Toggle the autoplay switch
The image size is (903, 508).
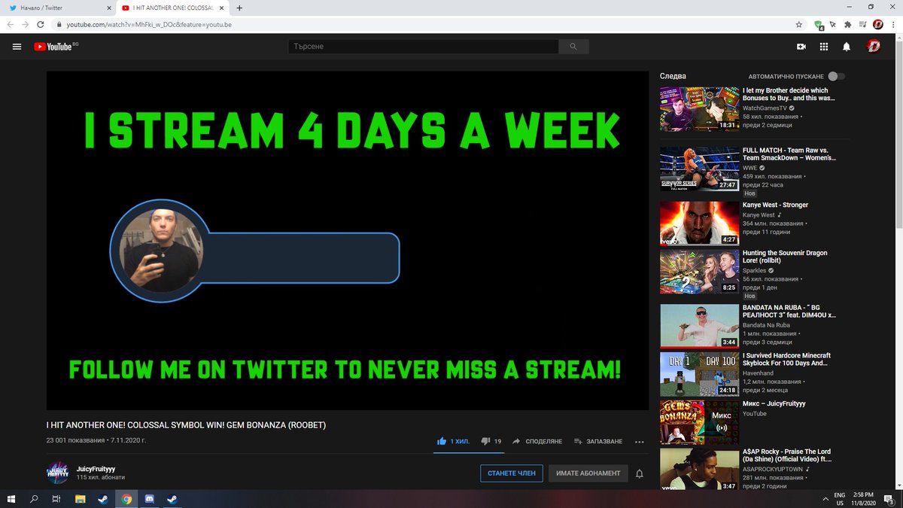pyautogui.click(x=836, y=76)
